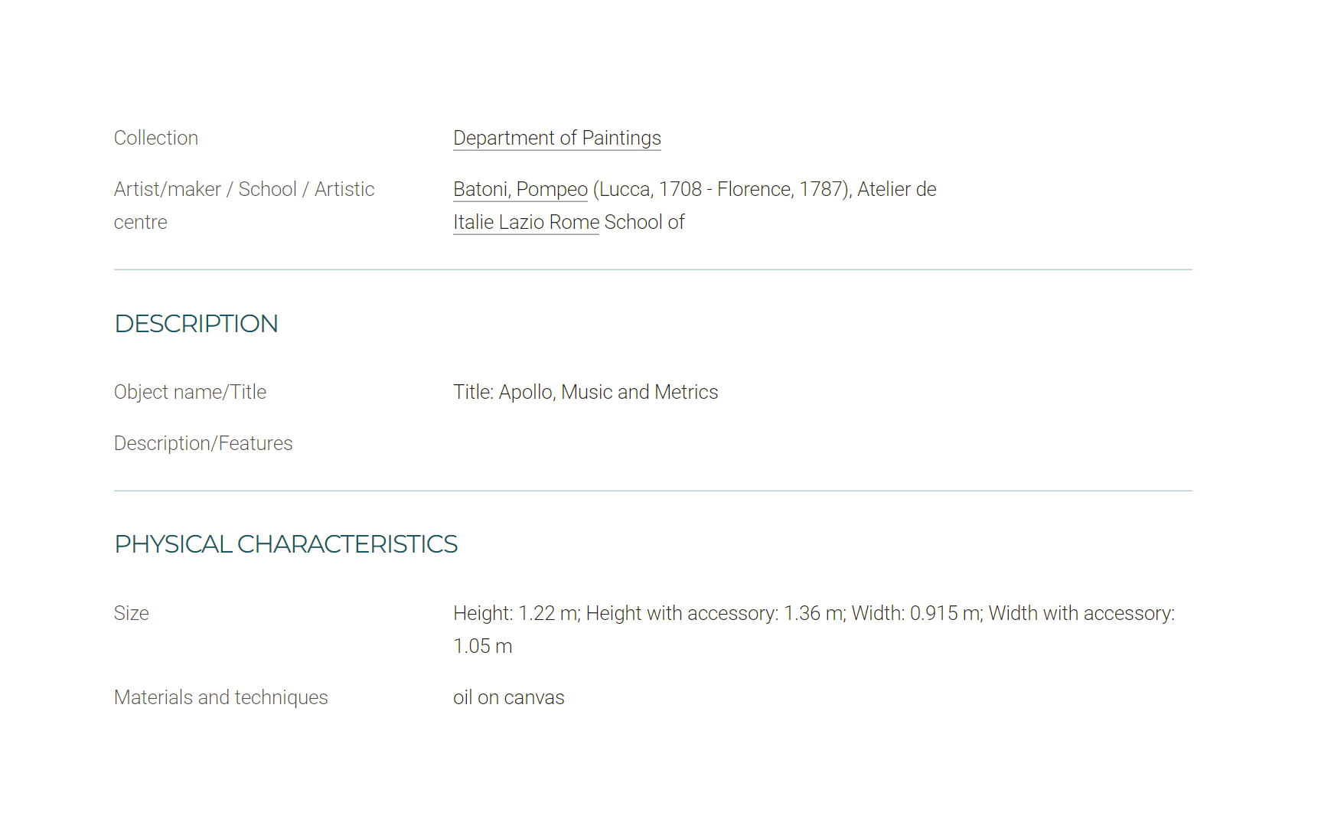Click the title text Apollo, Music and Metrics

coord(608,392)
